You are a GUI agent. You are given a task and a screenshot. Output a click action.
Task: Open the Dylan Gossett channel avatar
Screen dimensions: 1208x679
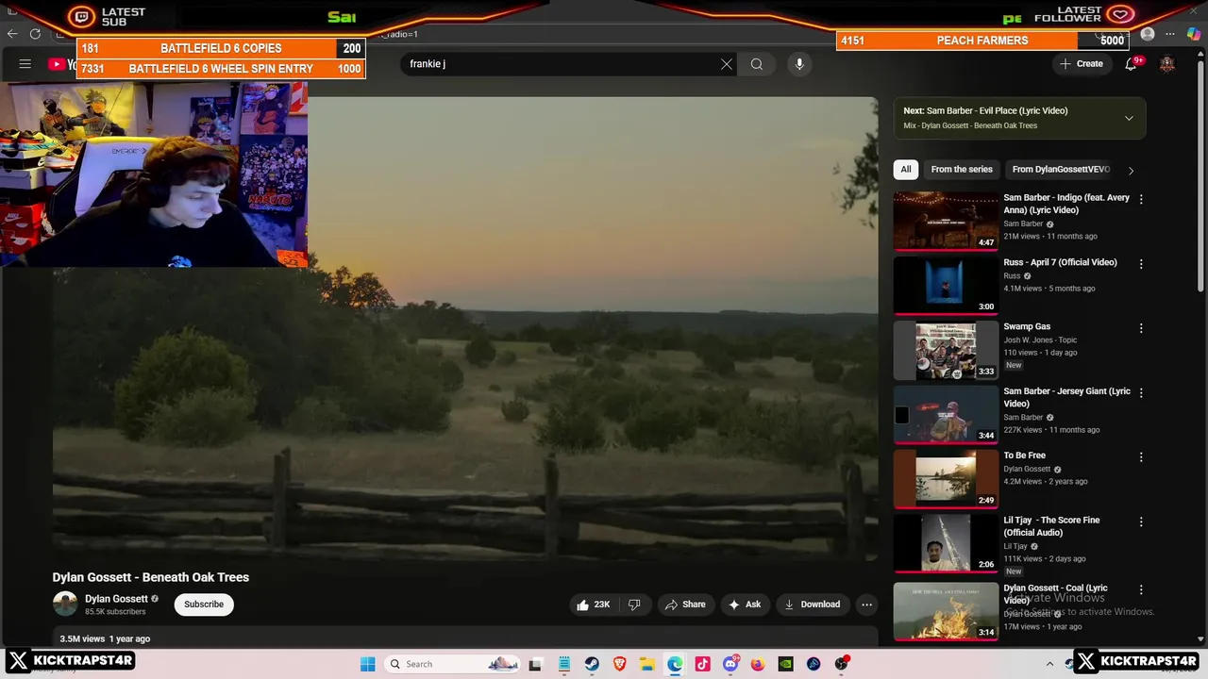(65, 604)
